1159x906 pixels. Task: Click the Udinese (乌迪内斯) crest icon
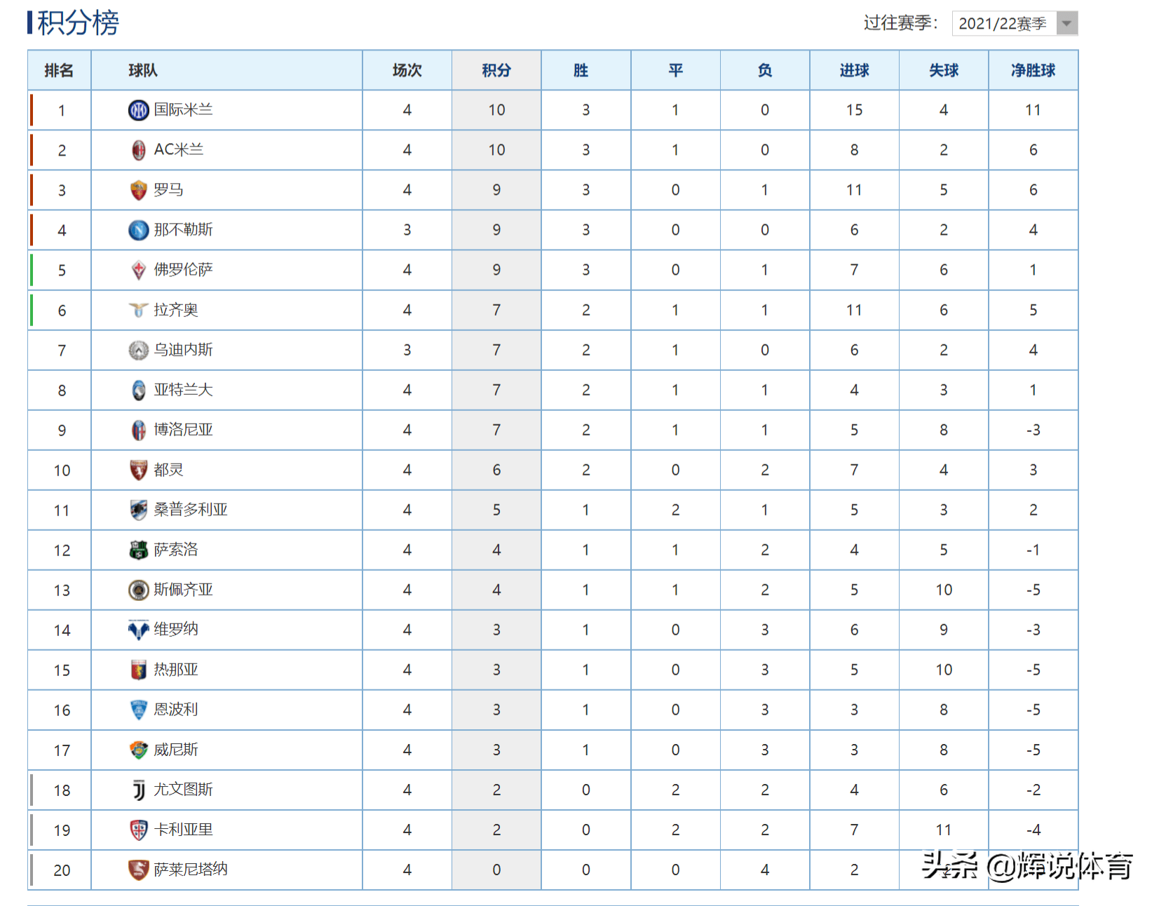(x=139, y=350)
